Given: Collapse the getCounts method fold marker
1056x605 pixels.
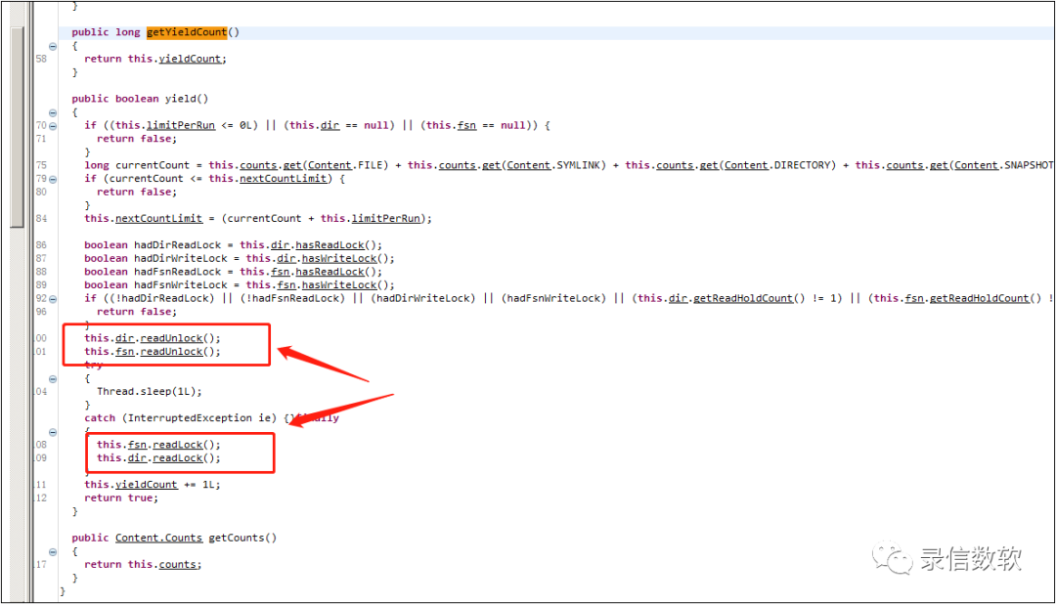Looking at the screenshot, I should point(53,552).
